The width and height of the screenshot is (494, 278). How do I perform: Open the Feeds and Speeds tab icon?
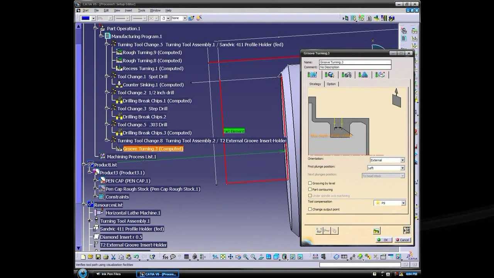(363, 75)
